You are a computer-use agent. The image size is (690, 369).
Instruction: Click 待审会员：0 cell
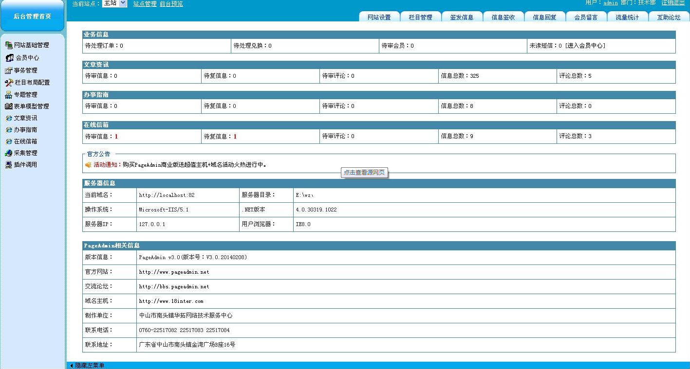[453, 46]
